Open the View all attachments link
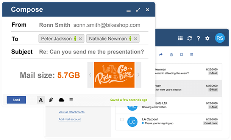 [72, 112]
